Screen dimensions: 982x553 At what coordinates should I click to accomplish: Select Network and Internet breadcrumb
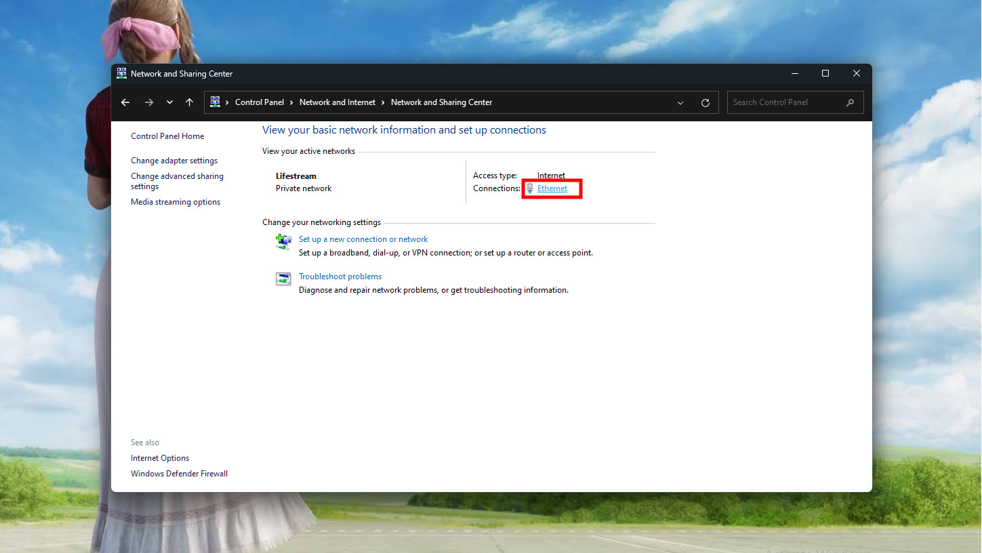337,102
